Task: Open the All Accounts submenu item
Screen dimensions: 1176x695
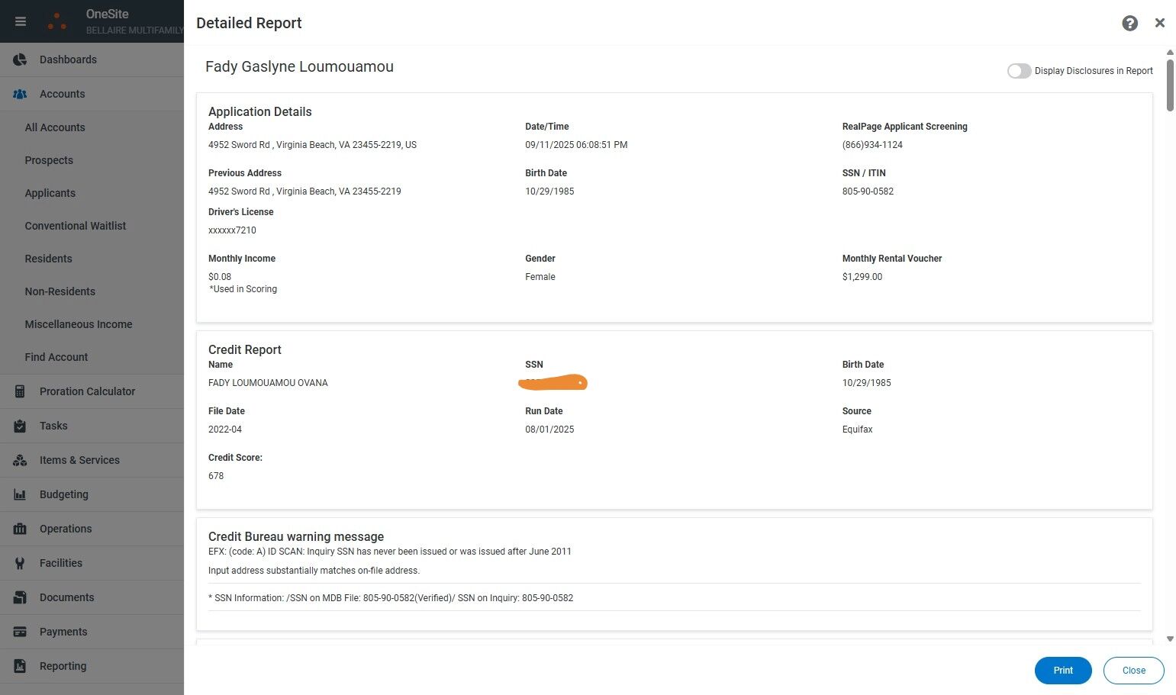Action: [x=55, y=127]
